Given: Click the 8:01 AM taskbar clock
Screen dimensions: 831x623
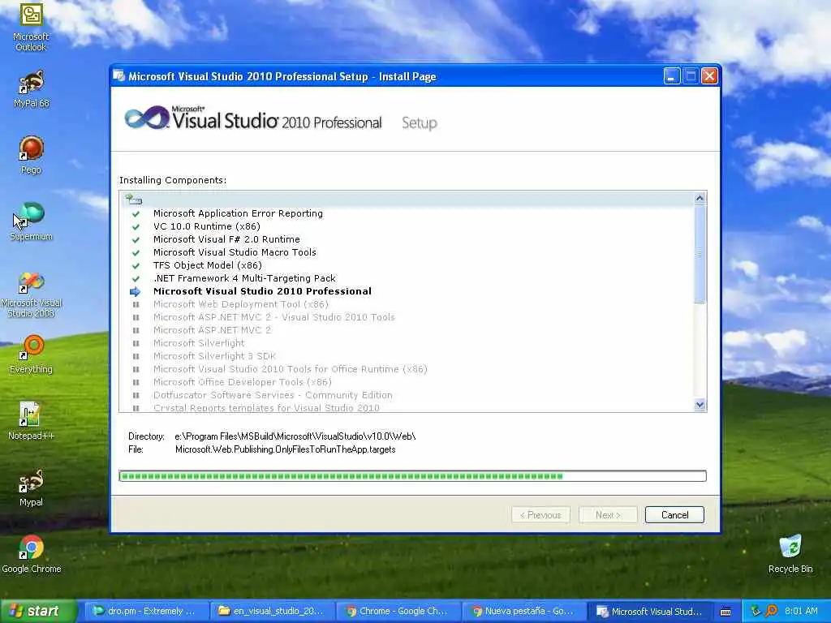Looking at the screenshot, I should pos(801,611).
